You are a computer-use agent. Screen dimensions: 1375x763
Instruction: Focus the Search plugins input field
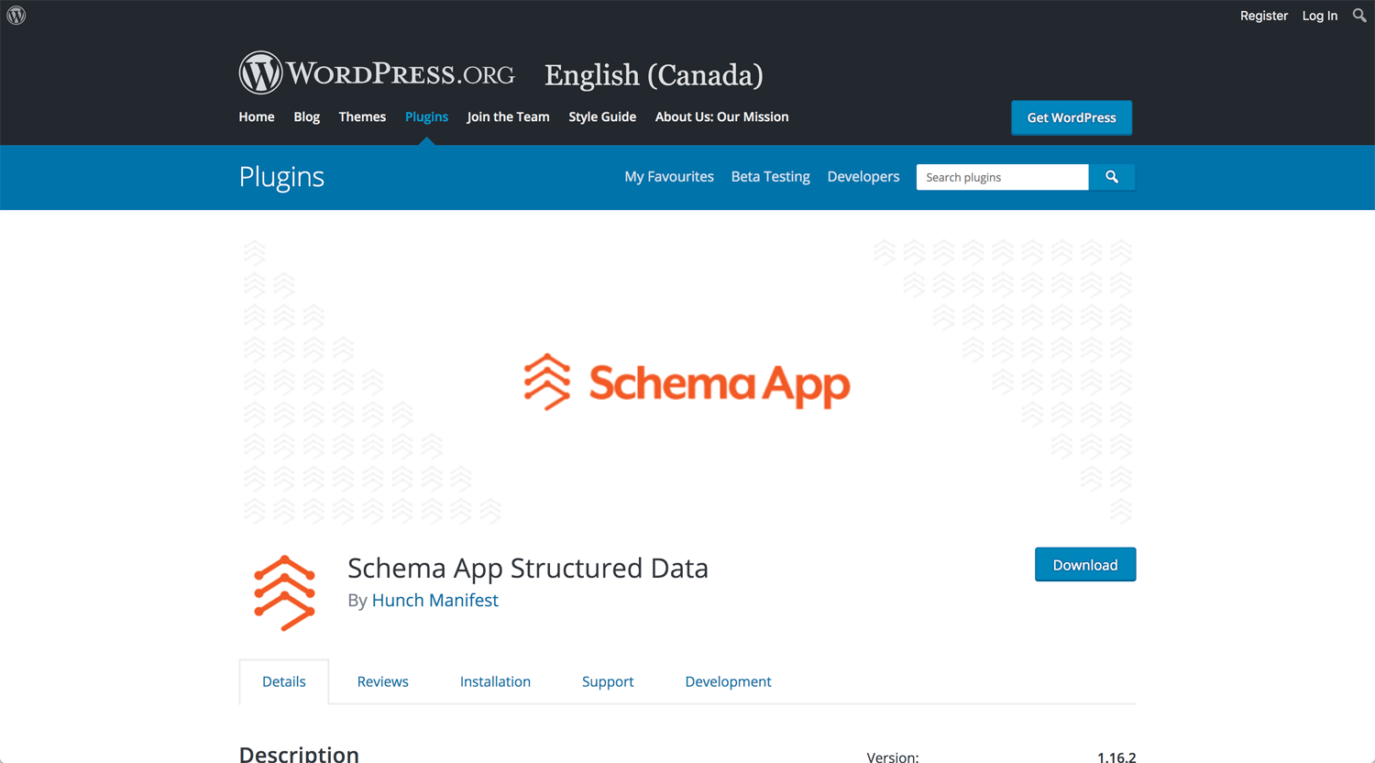click(x=1002, y=177)
